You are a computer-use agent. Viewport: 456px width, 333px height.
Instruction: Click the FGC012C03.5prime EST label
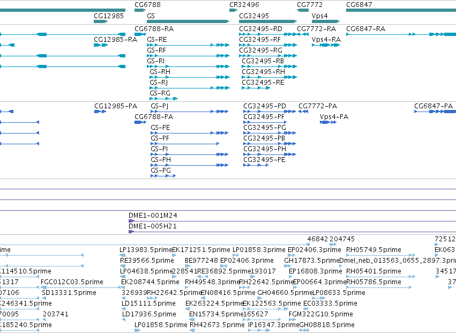(x=72, y=282)
